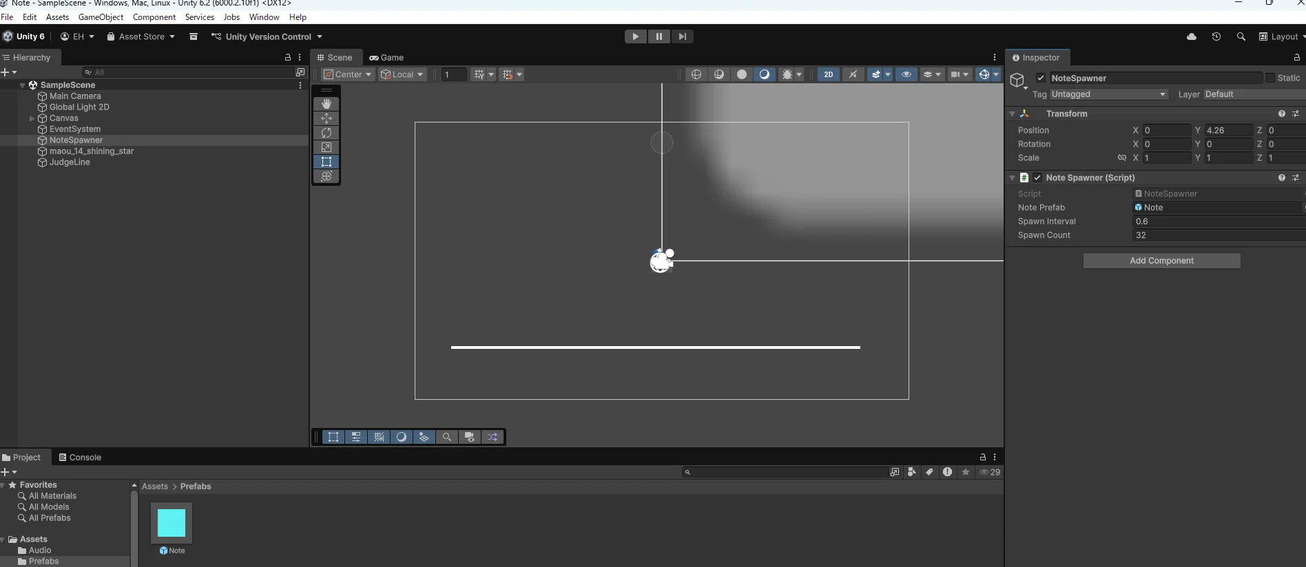Select the Note prefab thumbnail
Screen dimensions: 1306x567
coord(172,523)
